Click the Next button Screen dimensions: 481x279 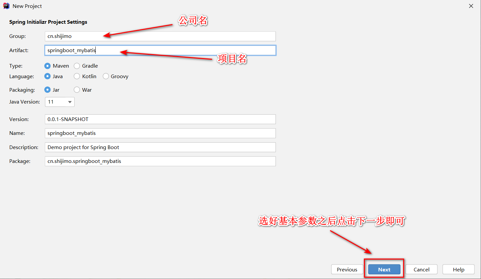[x=384, y=269]
